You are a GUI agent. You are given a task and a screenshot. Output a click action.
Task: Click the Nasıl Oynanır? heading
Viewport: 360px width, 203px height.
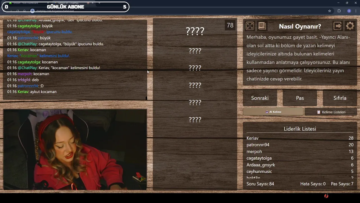pos(300,26)
